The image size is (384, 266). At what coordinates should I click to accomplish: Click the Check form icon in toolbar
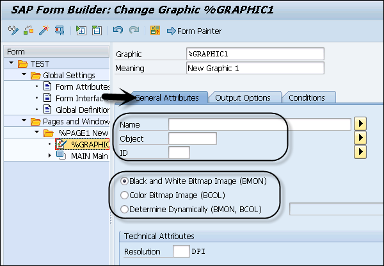pyautogui.click(x=29, y=30)
